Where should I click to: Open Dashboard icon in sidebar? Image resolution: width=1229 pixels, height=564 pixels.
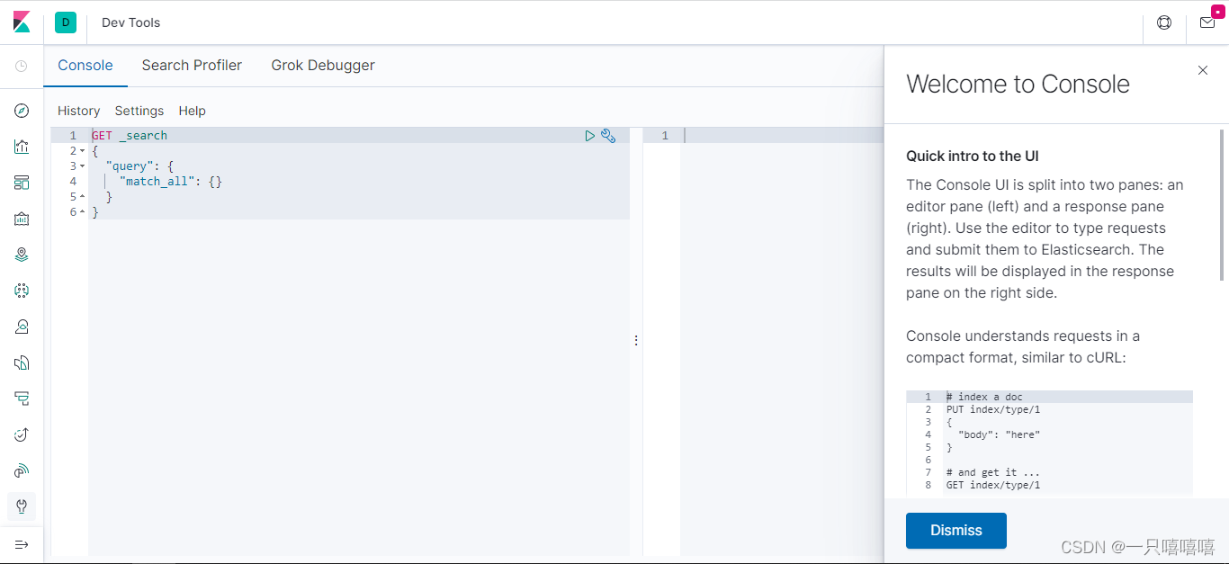(x=22, y=183)
